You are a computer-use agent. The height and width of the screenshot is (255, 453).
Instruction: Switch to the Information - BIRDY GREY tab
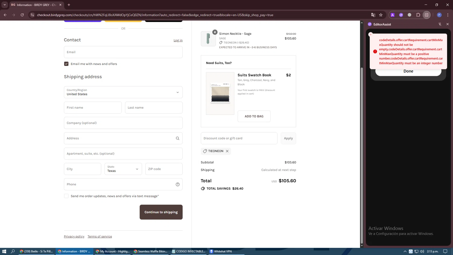pyautogui.click(x=36, y=5)
